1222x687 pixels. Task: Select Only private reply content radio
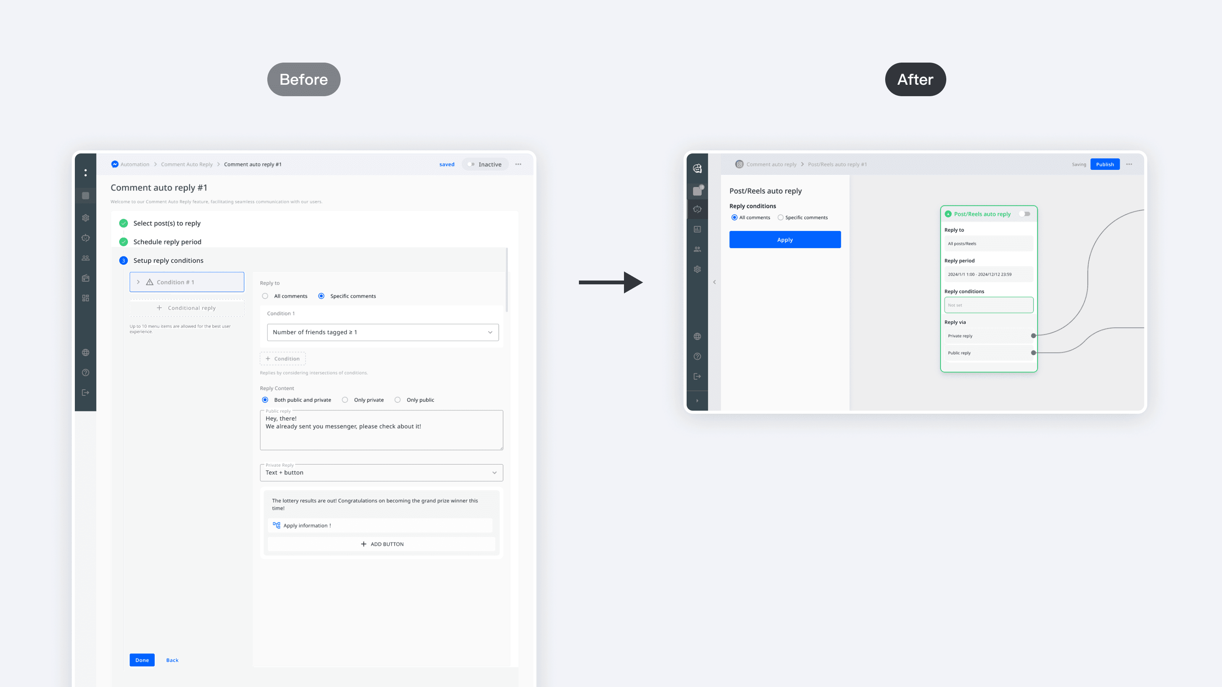[345, 400]
